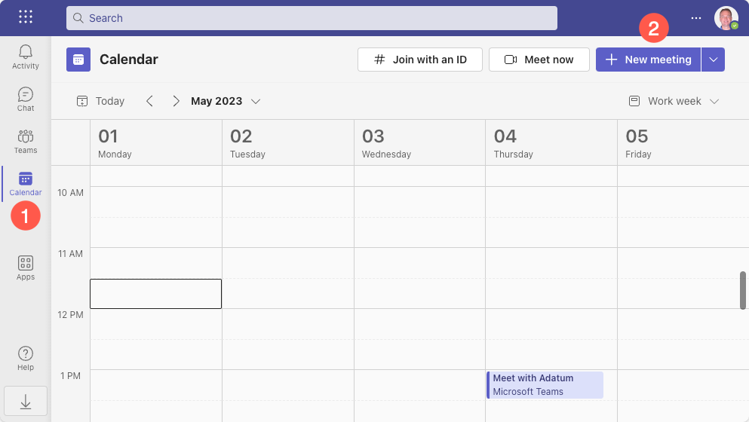Open the Work week view dropdown
This screenshot has width=749, height=422.
674,101
